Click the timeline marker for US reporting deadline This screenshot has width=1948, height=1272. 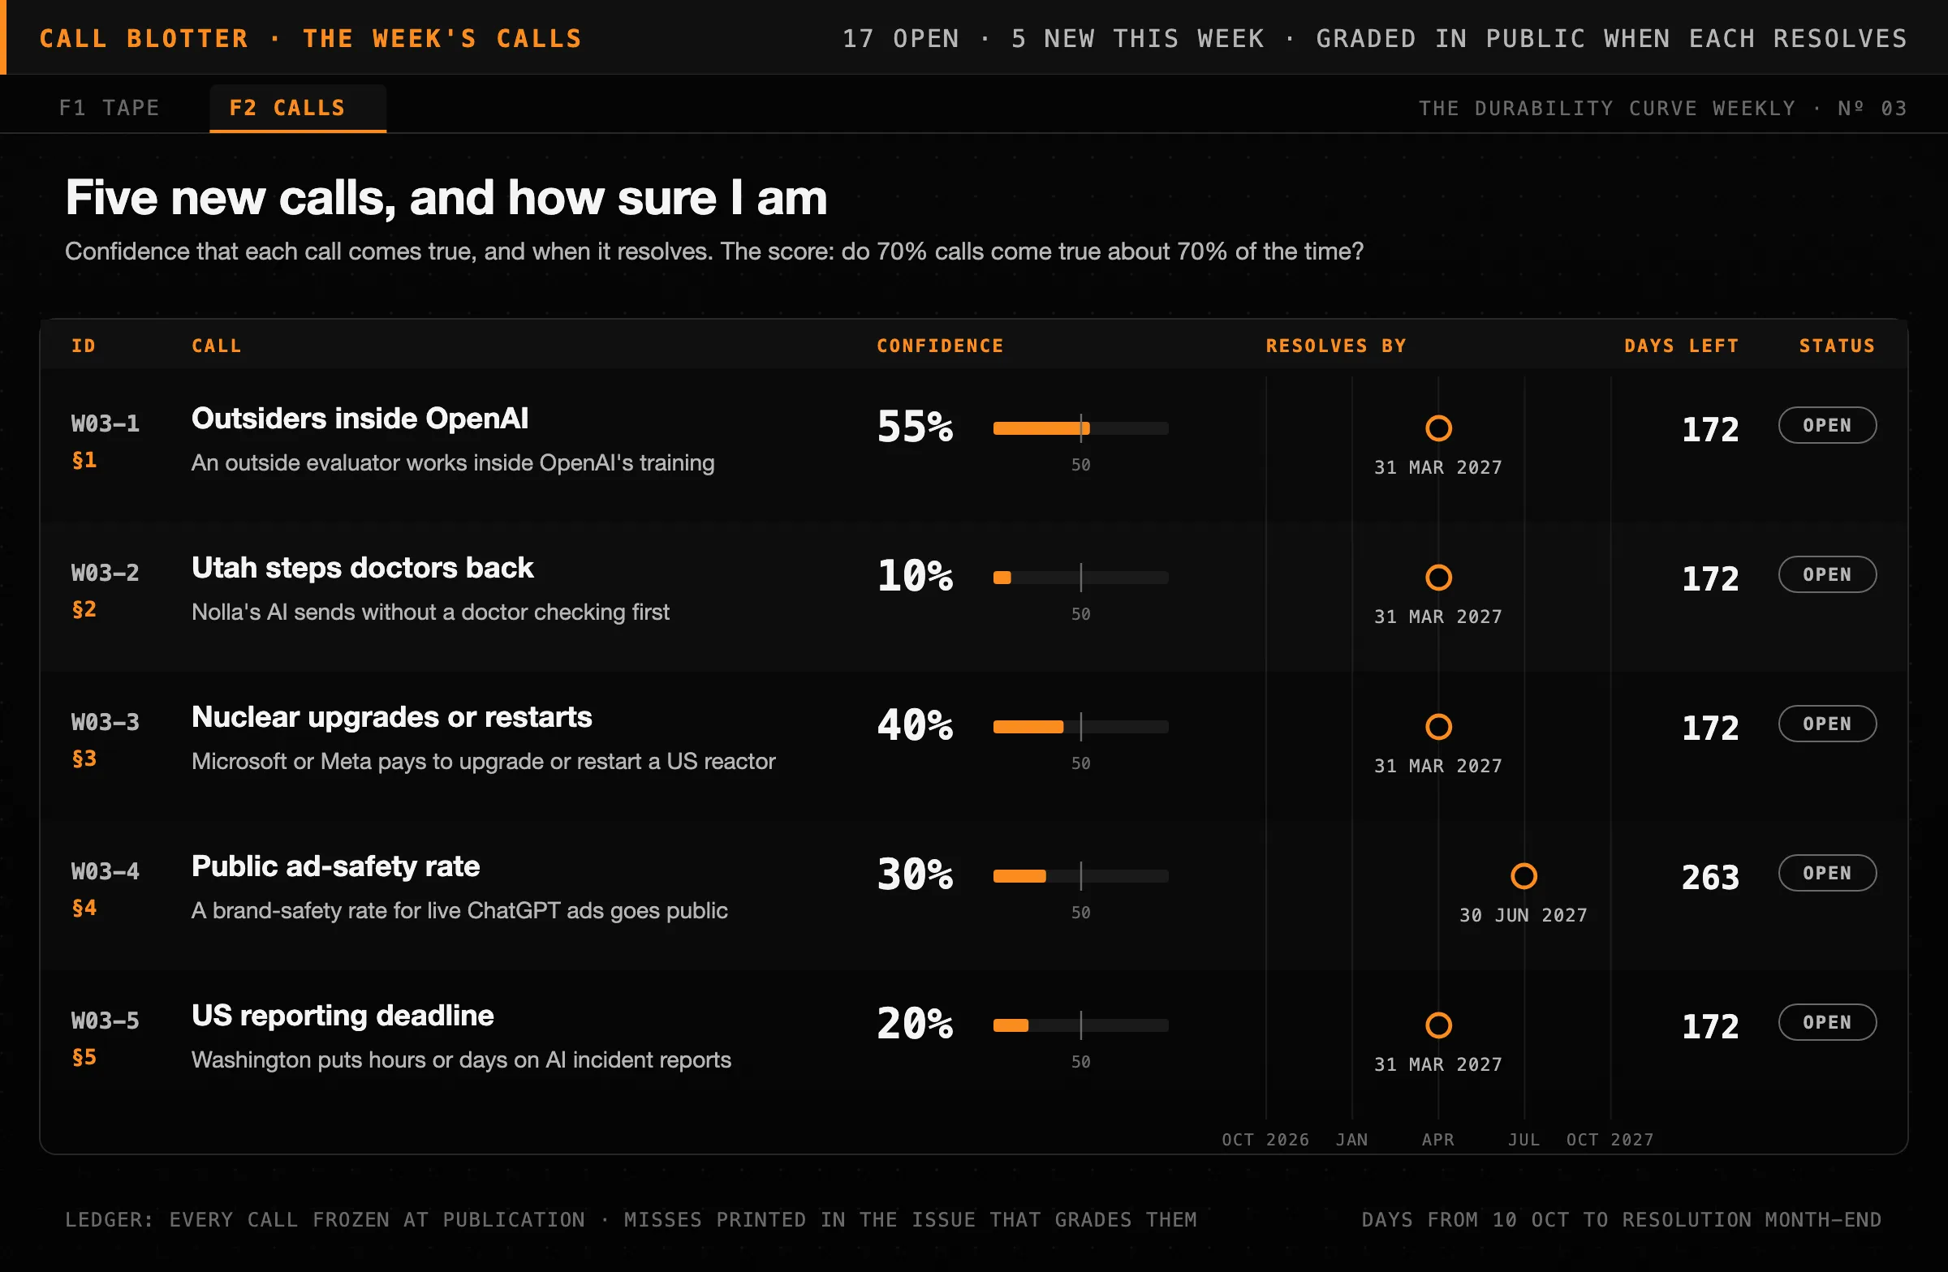coord(1438,1025)
